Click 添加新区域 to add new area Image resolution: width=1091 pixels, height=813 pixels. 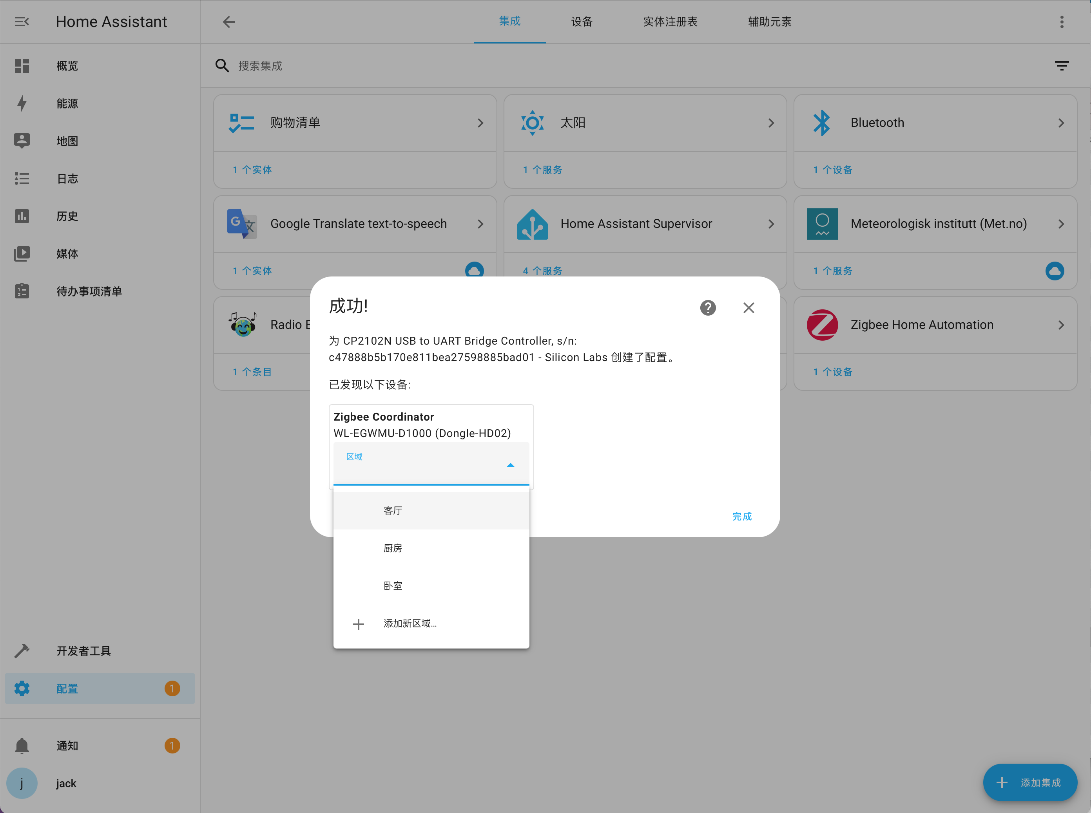click(x=410, y=623)
